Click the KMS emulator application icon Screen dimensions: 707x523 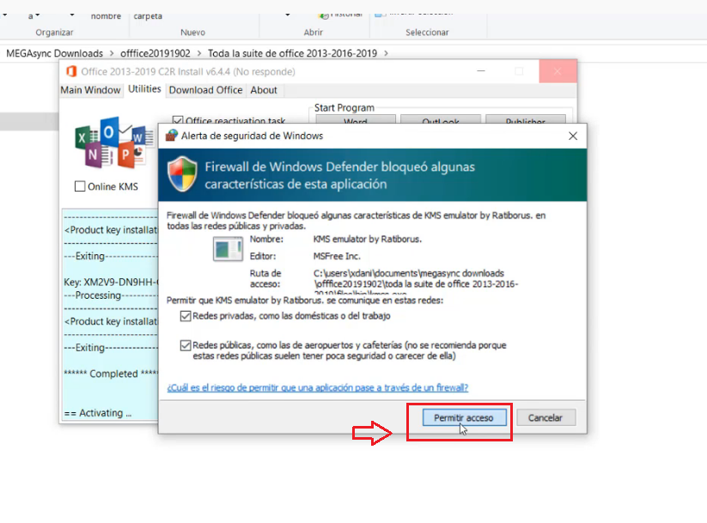[x=228, y=248]
